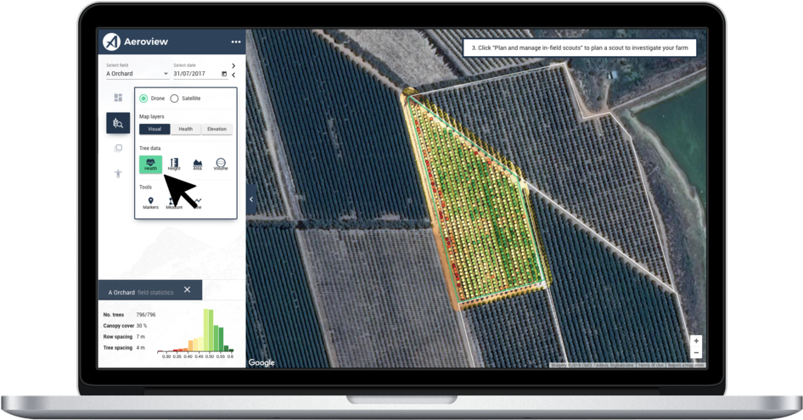803x420 pixels.
Task: Open the calendar date picker icon
Action: click(224, 74)
